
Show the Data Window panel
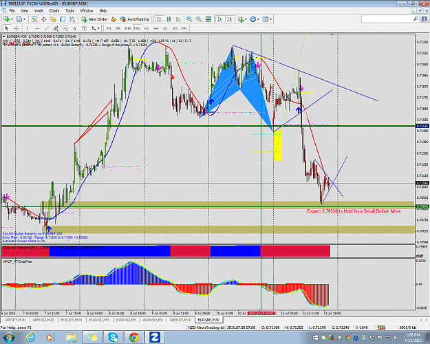[x=43, y=19]
